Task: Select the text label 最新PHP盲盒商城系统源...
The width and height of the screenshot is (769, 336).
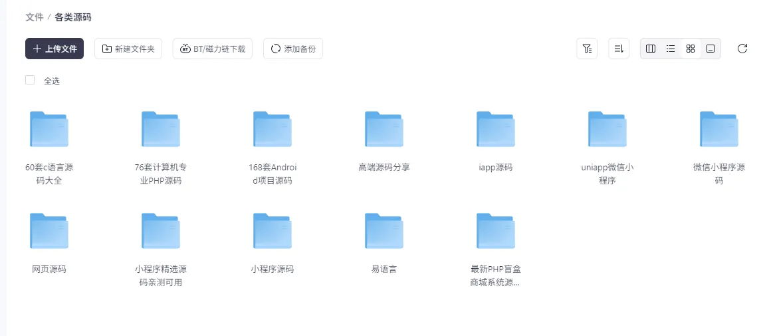Action: [496, 275]
